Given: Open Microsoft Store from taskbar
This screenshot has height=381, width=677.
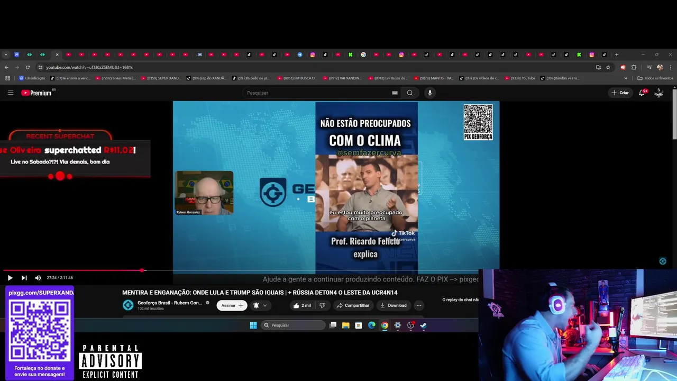Looking at the screenshot, I should [359, 325].
